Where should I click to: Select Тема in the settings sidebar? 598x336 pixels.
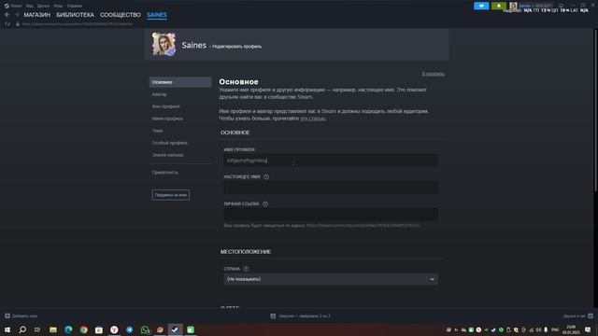pyautogui.click(x=157, y=131)
